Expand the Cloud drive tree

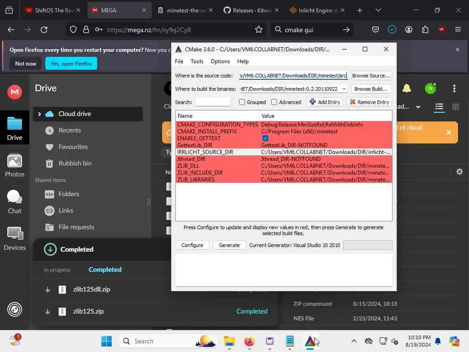[39, 114]
